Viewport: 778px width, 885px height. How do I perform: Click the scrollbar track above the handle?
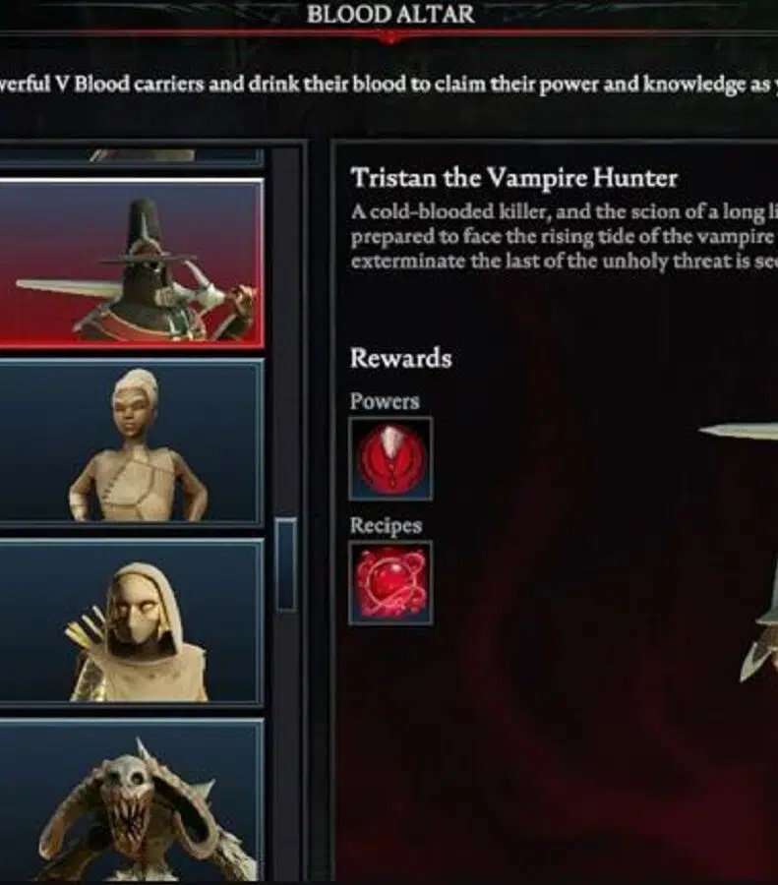(287, 333)
